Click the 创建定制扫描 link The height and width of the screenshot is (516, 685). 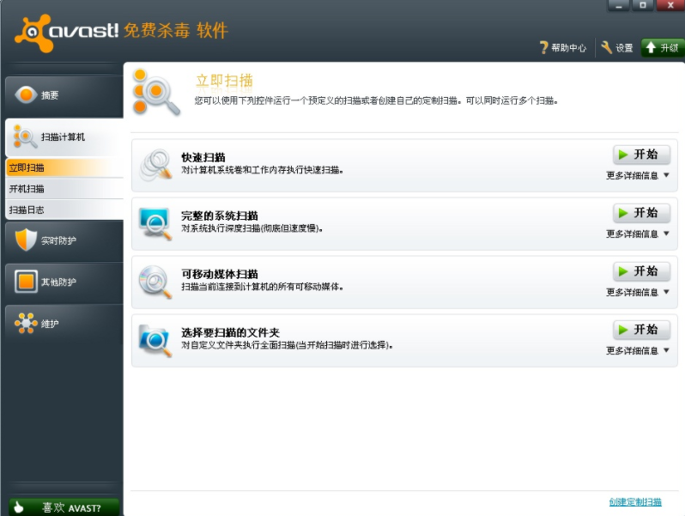635,502
